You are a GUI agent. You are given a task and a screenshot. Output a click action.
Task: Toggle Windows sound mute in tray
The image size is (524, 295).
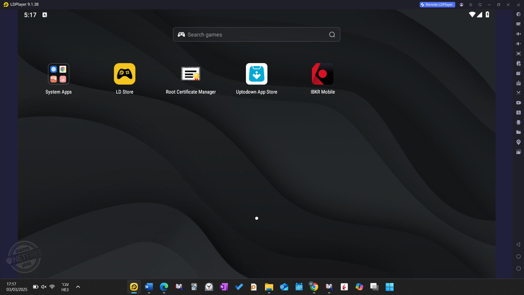coord(44,287)
